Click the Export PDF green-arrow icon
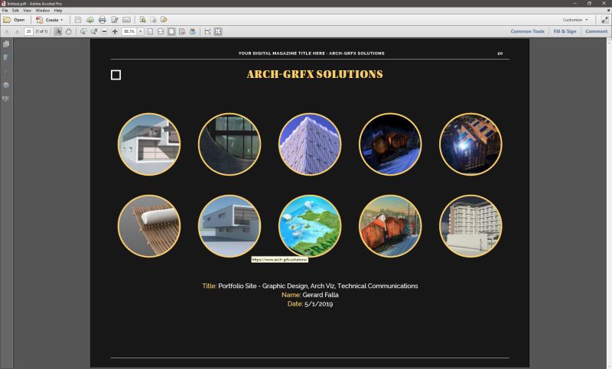Image resolution: width=612 pixels, height=369 pixels. click(x=143, y=20)
